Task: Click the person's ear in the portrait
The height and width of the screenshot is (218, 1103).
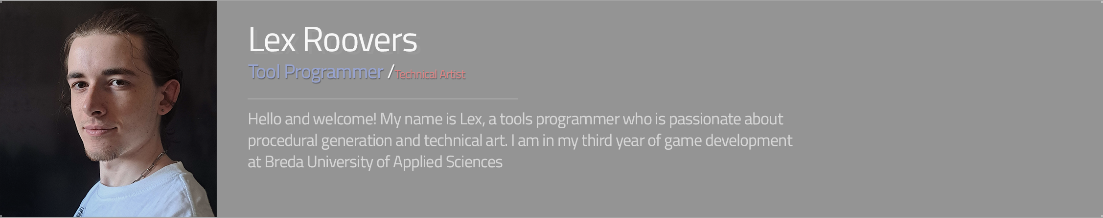Action: tap(169, 95)
